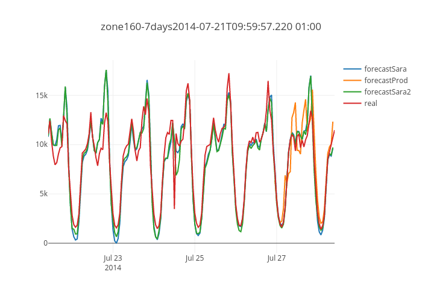
Task: Hide the forecastProd trace via its legend label
Action: click(x=386, y=80)
